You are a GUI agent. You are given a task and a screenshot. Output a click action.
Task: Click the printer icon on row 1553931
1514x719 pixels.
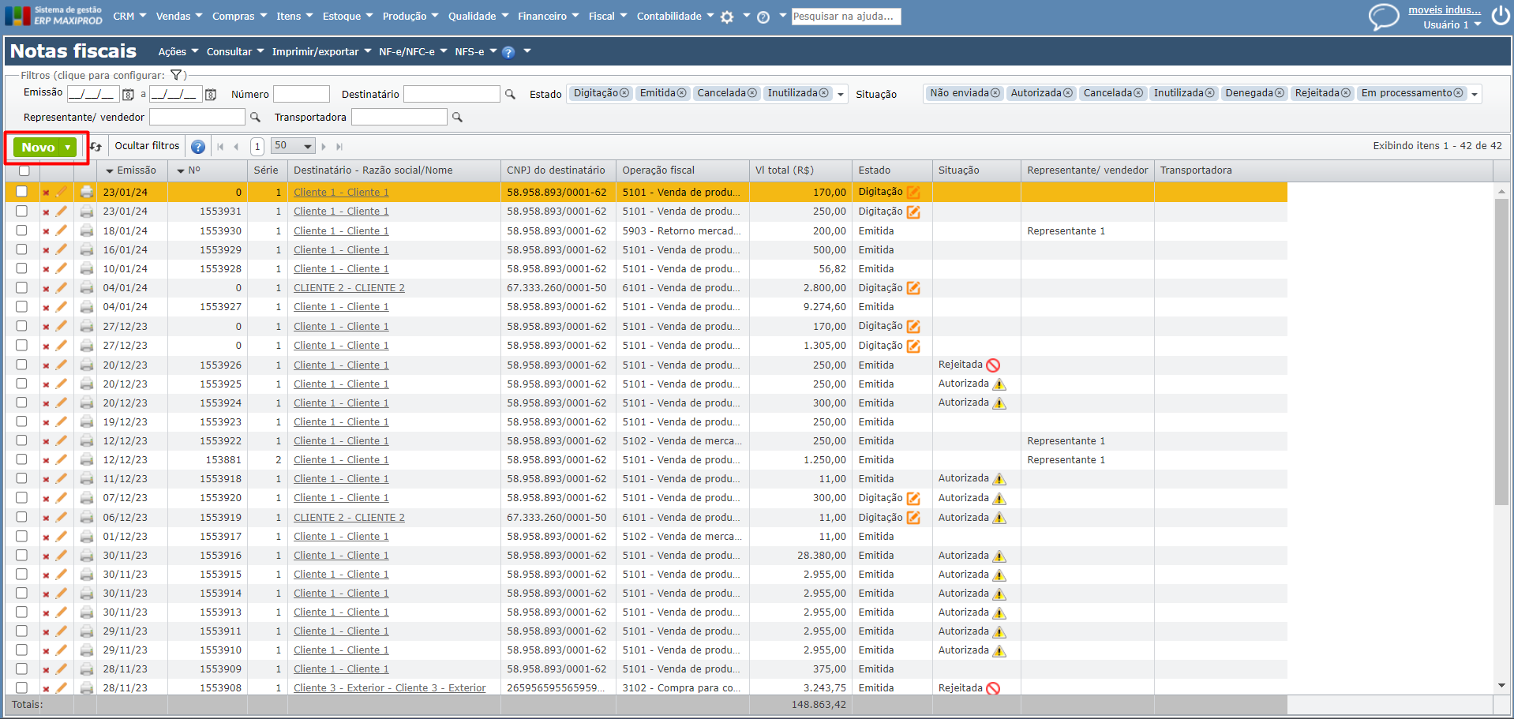coord(86,212)
